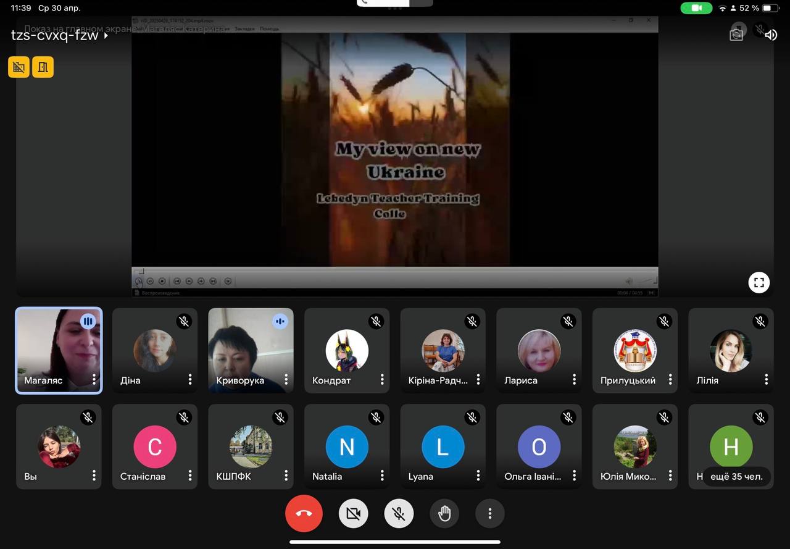Open three-dot menu on Криворука tile
Image resolution: width=790 pixels, height=549 pixels.
click(286, 379)
